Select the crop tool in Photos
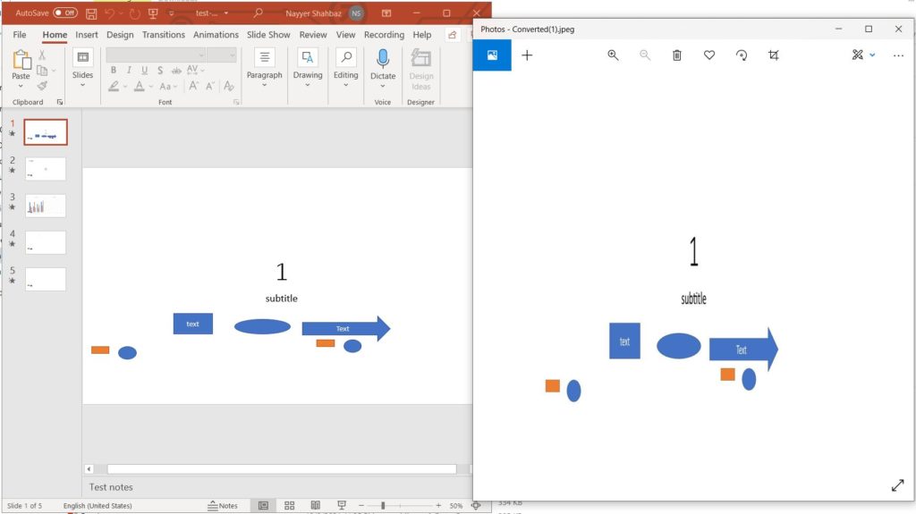This screenshot has height=514, width=916. click(774, 55)
